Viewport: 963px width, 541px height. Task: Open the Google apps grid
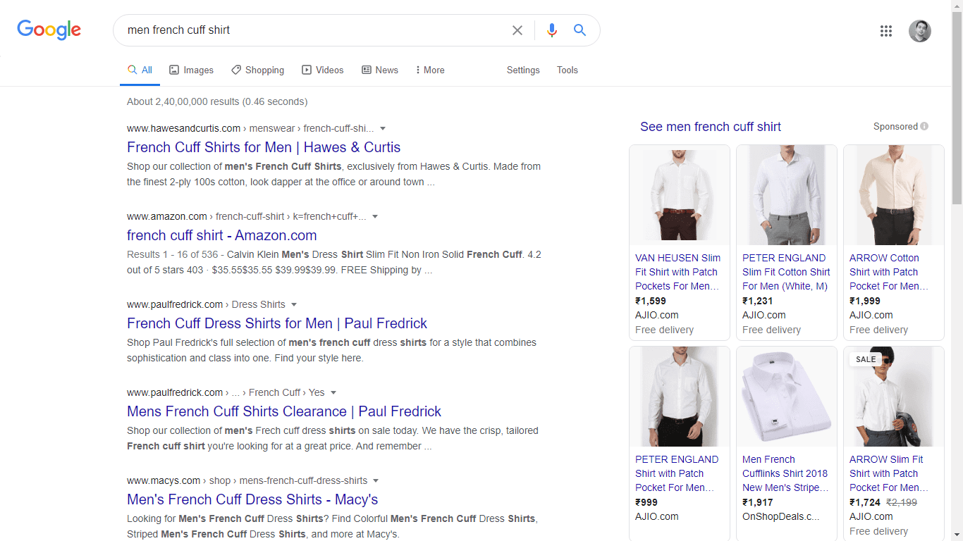coord(886,31)
